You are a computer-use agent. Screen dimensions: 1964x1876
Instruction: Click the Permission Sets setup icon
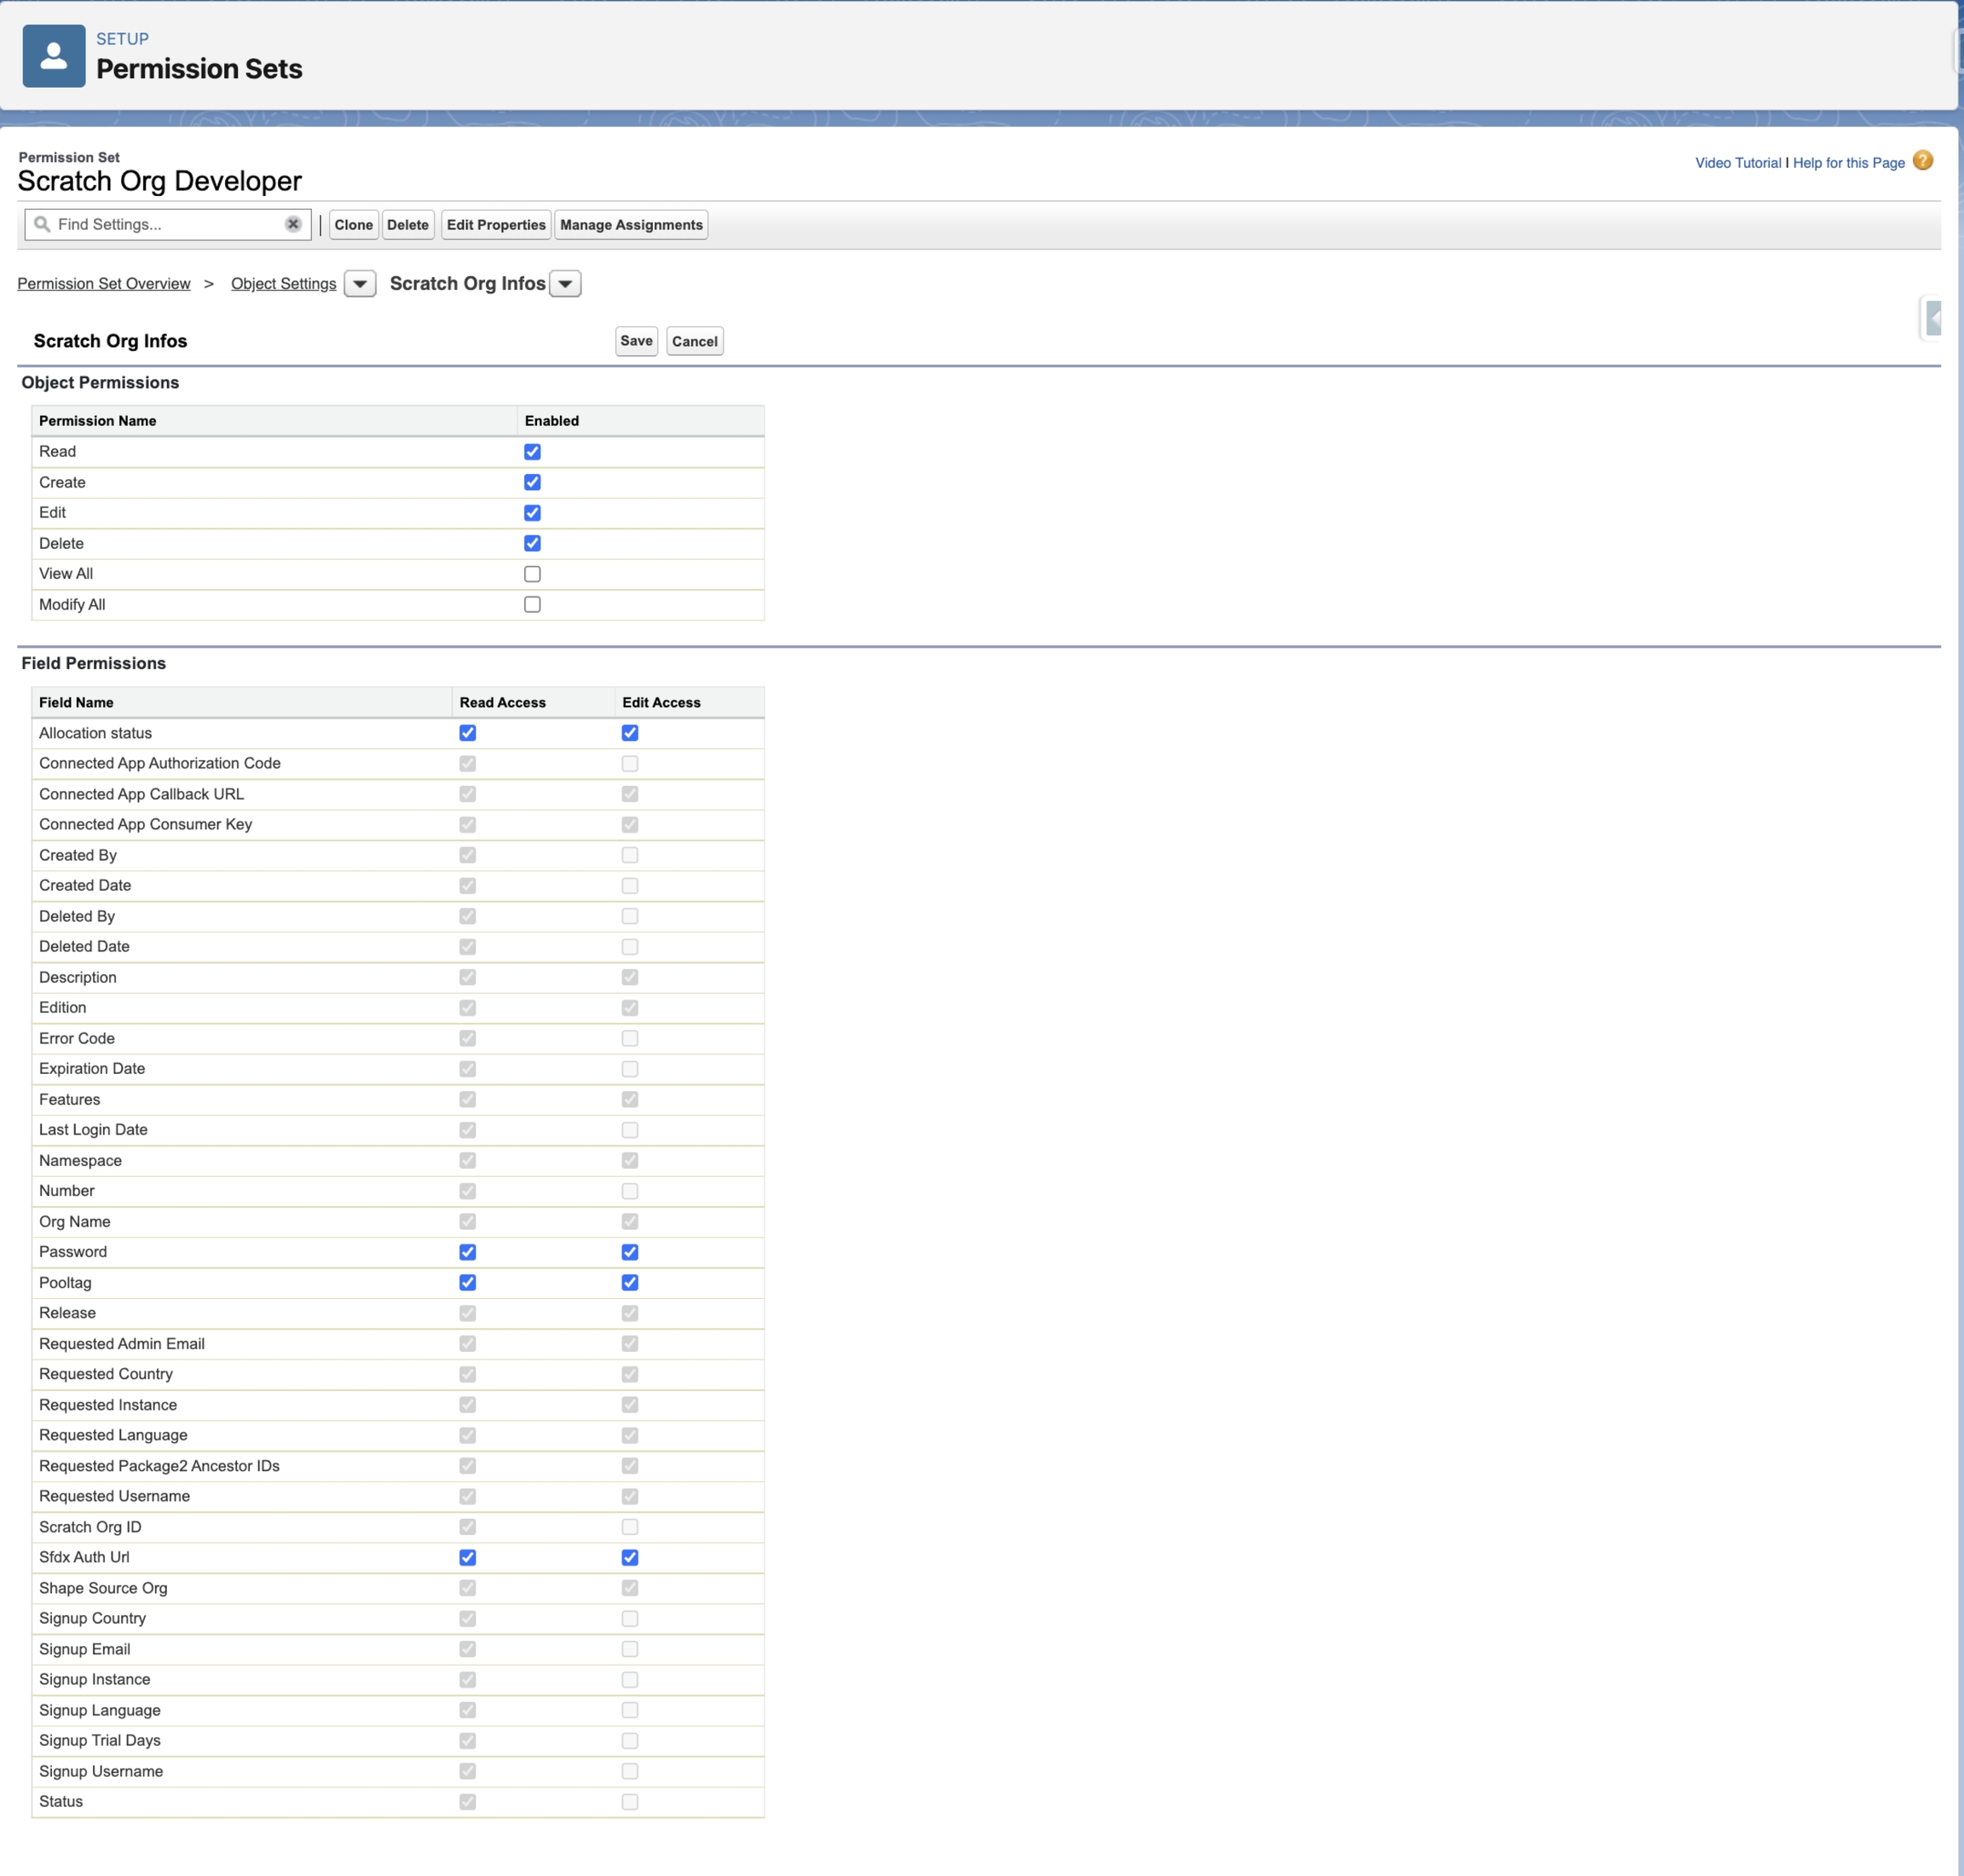tap(54, 56)
